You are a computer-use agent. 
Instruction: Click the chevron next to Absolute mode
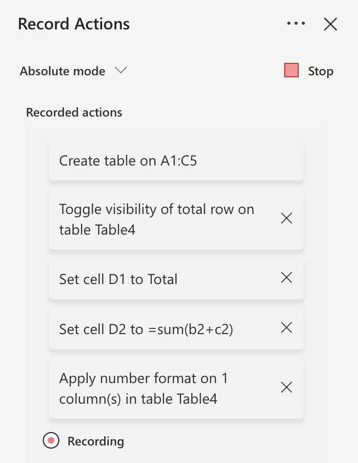pos(120,71)
